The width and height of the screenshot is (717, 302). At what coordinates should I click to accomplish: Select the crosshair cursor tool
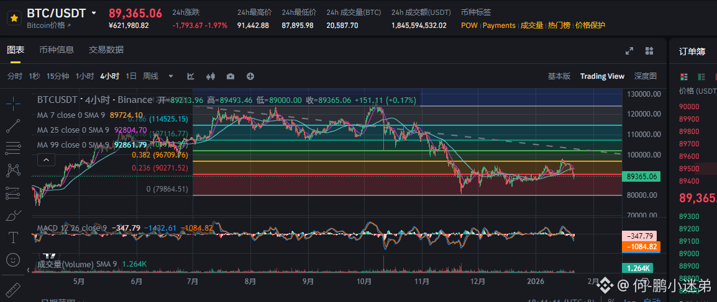(x=13, y=104)
